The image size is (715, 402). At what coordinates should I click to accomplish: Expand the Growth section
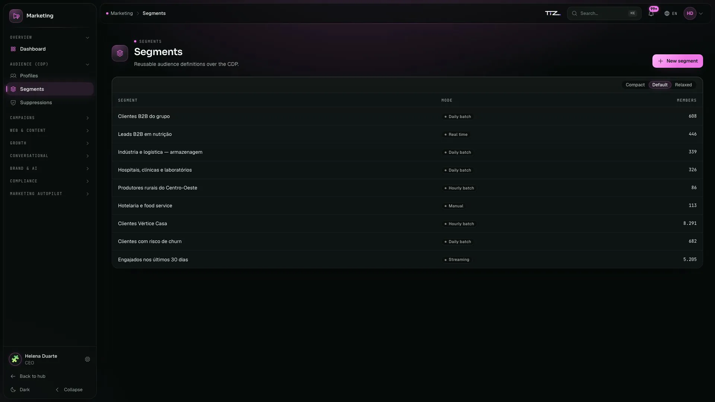pos(50,143)
